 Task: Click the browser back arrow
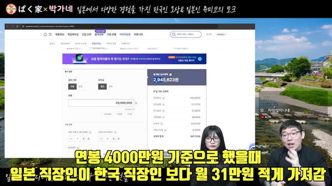[x=8, y=26]
